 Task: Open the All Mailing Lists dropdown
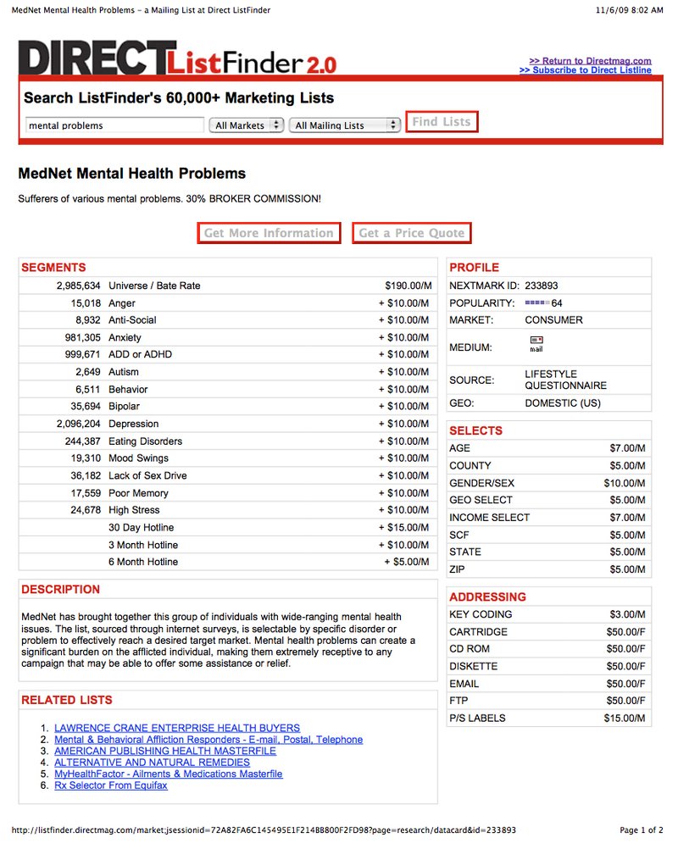(x=344, y=125)
